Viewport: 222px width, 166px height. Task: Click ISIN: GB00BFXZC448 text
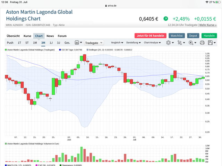click(38, 25)
